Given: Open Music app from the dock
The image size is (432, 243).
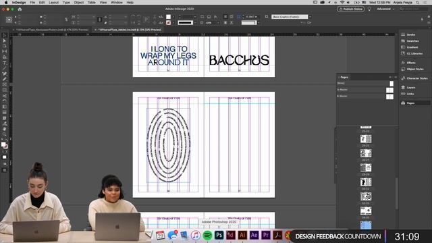Looking at the screenshot, I should point(196,236).
